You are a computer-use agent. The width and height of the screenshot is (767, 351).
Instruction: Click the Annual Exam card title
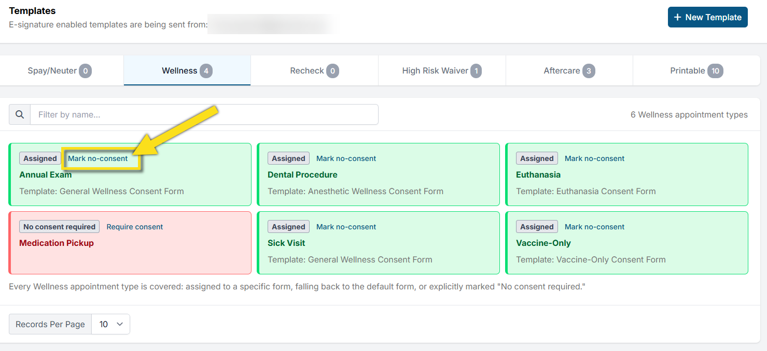46,174
